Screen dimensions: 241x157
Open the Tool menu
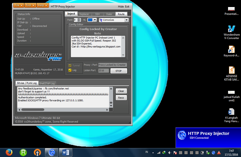point(30,5)
